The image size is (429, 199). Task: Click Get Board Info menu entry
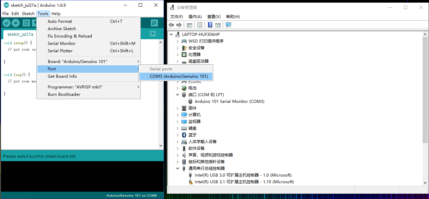pyautogui.click(x=88, y=76)
